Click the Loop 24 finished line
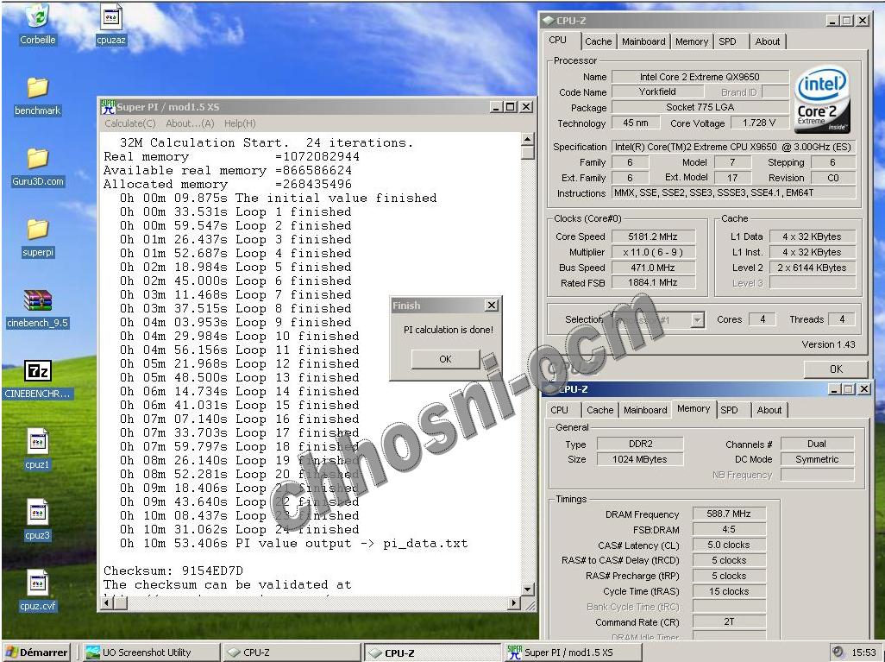 239,529
